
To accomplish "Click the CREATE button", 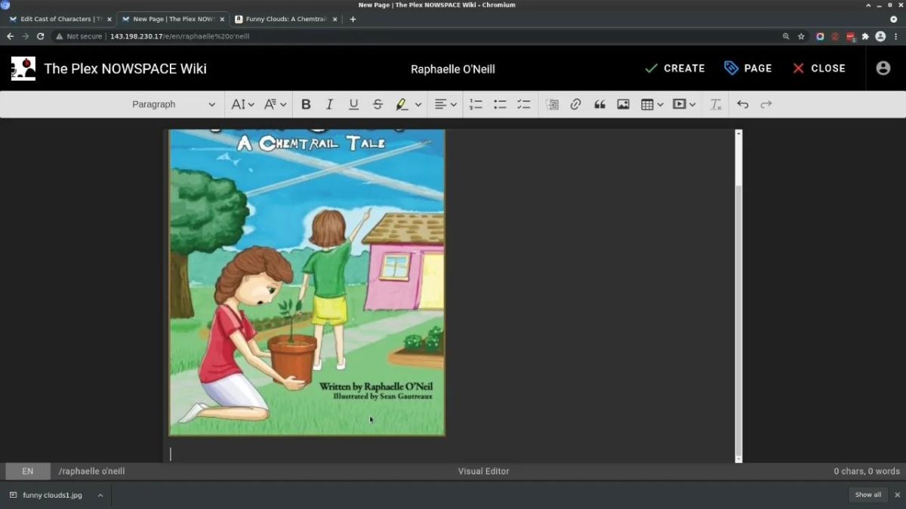I will pyautogui.click(x=675, y=69).
